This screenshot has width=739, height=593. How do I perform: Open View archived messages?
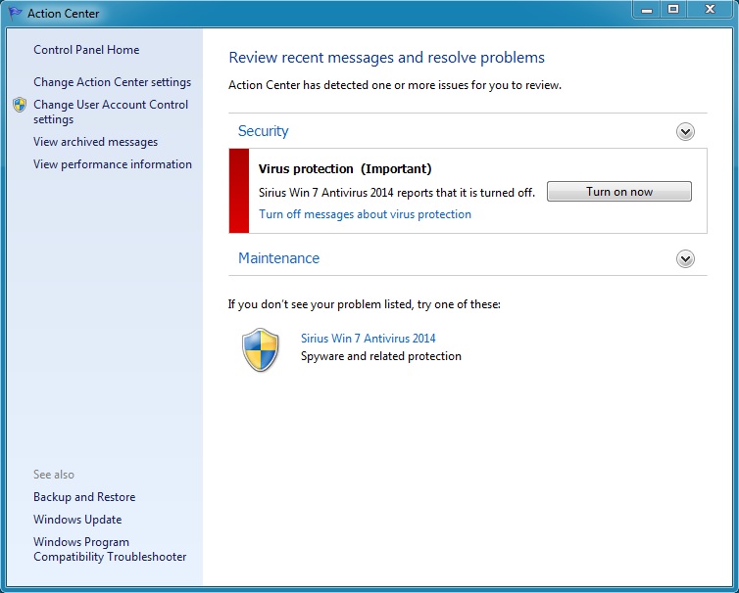tap(95, 142)
